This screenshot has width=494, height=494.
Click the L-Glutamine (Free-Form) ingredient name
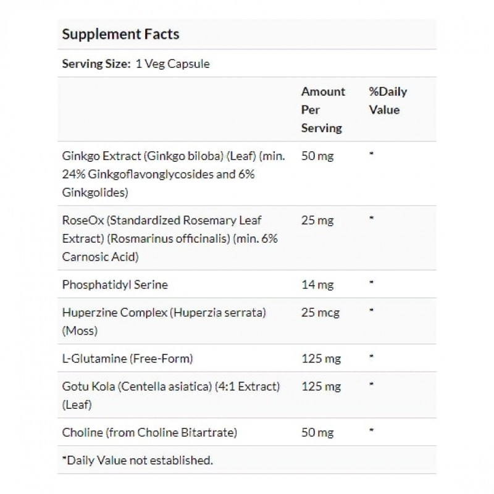[128, 359]
